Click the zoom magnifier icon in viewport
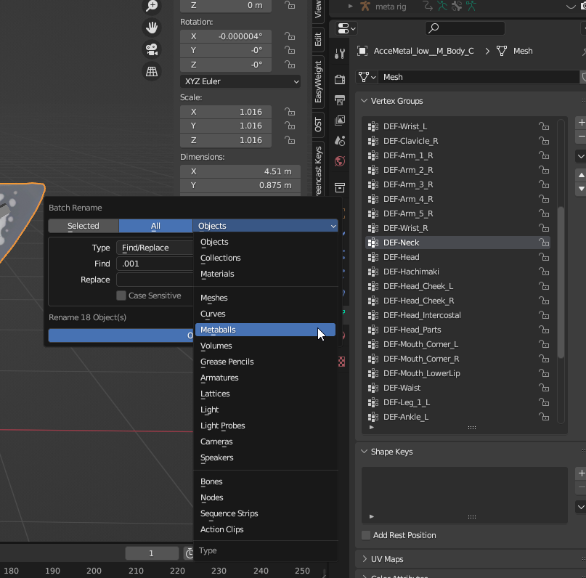The image size is (586, 578). click(152, 6)
